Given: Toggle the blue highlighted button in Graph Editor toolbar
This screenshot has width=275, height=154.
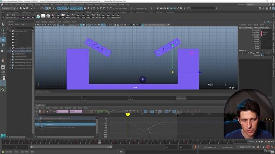Looking at the screenshot, I should (x=145, y=111).
